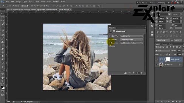Select the History Brush tool

click(x=3, y=45)
